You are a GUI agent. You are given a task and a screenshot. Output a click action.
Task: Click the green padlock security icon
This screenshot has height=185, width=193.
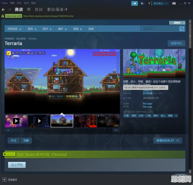point(3,16)
